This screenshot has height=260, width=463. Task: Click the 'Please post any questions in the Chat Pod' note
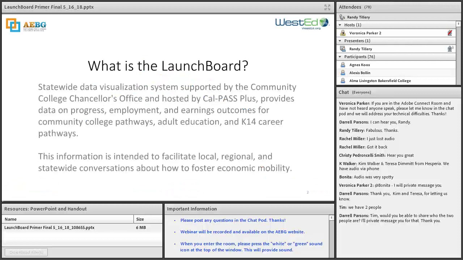click(x=233, y=220)
